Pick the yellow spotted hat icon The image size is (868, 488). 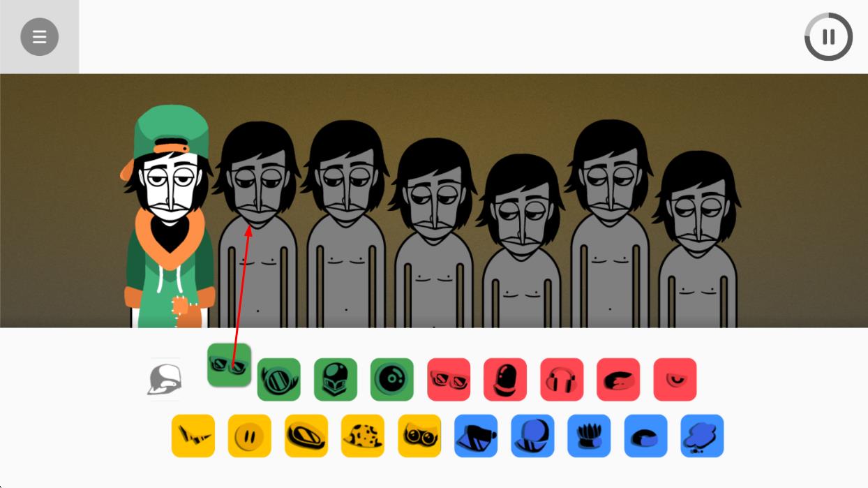(363, 436)
